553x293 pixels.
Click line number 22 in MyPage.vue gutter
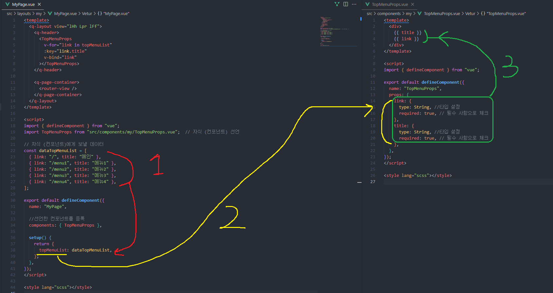pos(13,150)
